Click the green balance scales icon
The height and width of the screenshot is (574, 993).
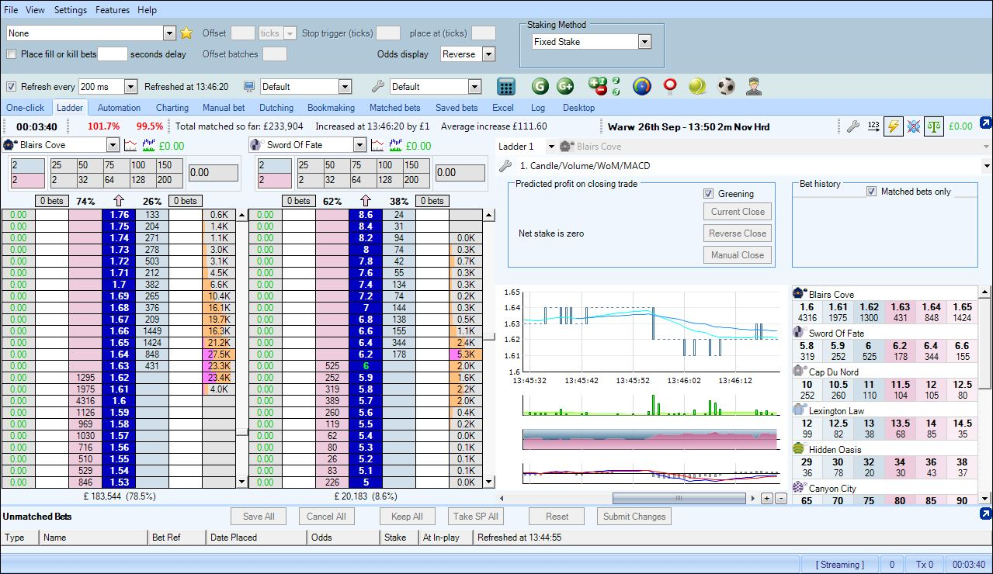pyautogui.click(x=934, y=126)
